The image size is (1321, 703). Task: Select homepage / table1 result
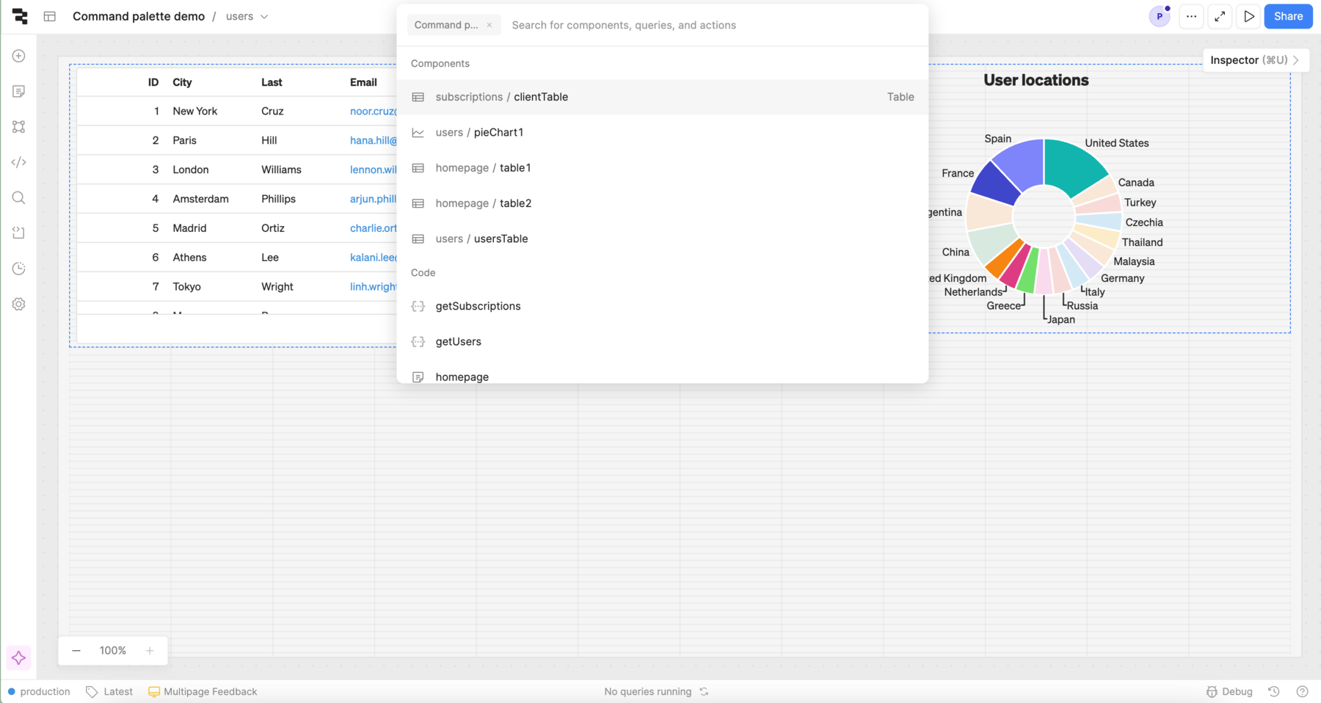[663, 168]
